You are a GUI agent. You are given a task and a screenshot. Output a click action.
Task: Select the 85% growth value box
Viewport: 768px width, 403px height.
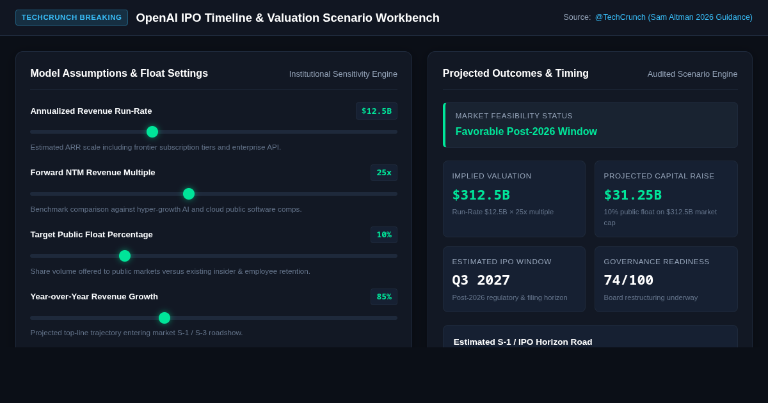(384, 297)
